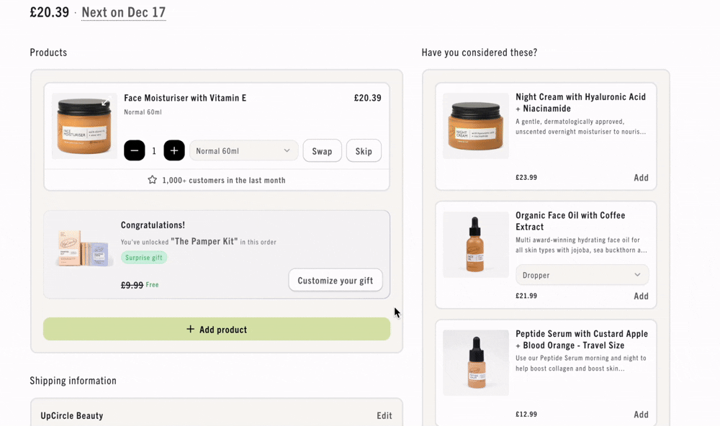Open the Next on Dec 17 date link
The width and height of the screenshot is (720, 426).
pyautogui.click(x=124, y=12)
